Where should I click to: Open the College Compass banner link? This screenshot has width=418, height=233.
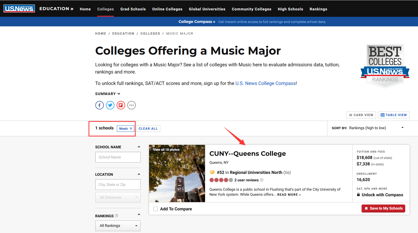(x=197, y=22)
